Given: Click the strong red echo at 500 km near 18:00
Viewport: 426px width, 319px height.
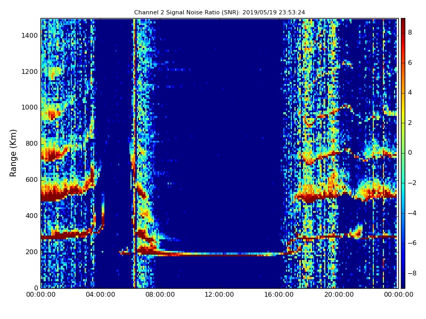Looking at the screenshot, I should pyautogui.click(x=310, y=197).
